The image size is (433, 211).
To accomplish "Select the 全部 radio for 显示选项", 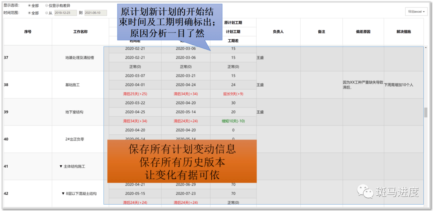I will (x=29, y=6).
